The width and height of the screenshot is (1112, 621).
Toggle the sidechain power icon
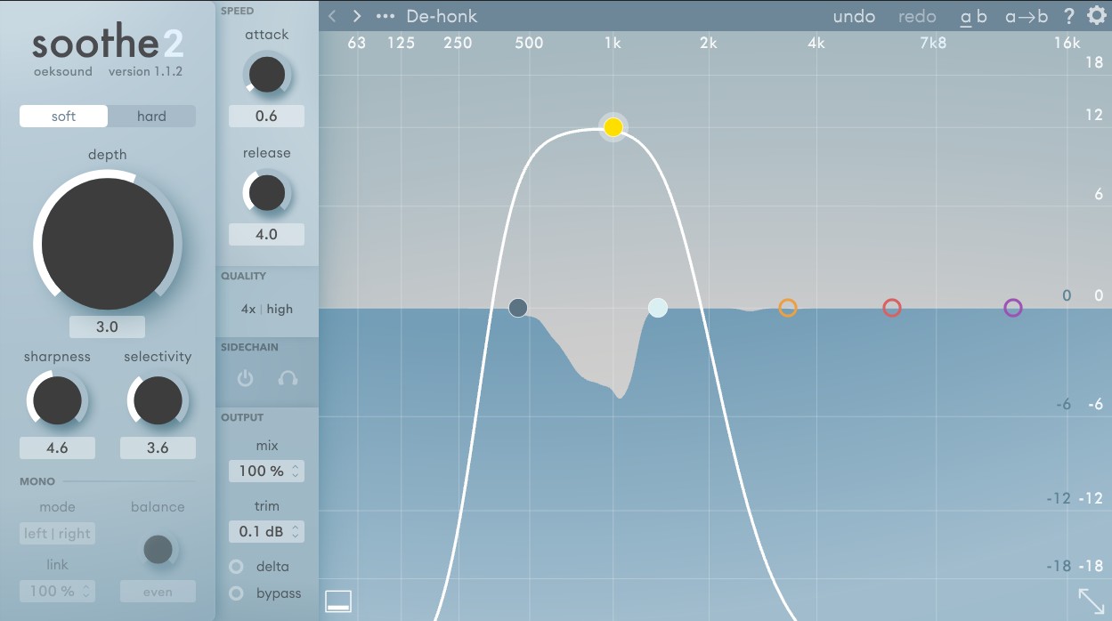click(246, 378)
